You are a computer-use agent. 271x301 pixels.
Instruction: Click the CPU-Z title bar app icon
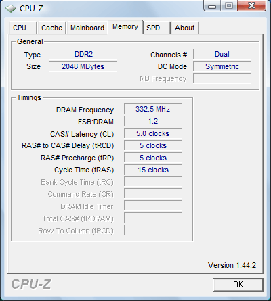[x=11, y=9]
